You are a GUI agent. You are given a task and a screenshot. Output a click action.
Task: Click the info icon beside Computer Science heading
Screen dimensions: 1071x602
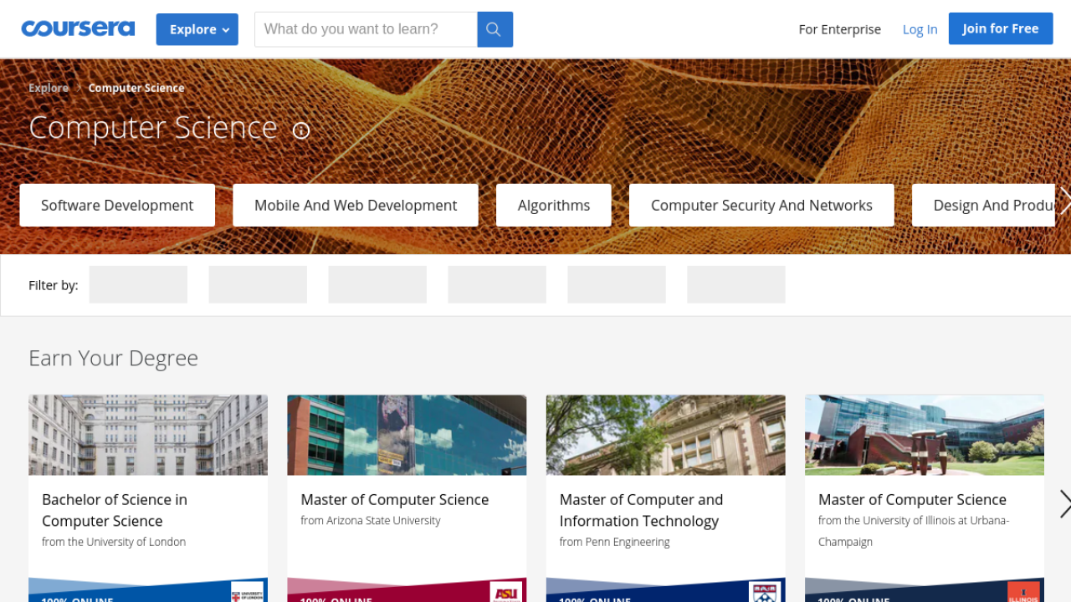[x=301, y=130]
